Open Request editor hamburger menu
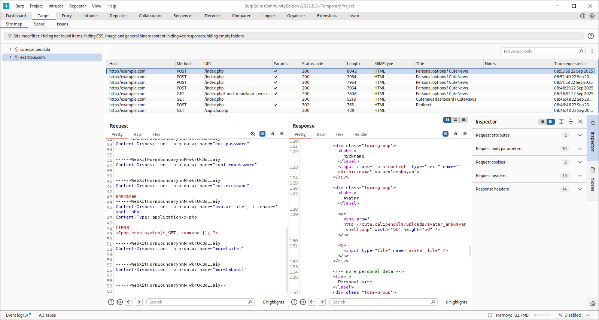The width and height of the screenshot is (599, 320). tap(282, 134)
